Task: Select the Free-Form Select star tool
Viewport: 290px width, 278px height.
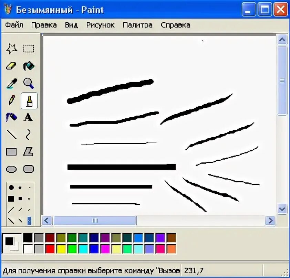Action: pyautogui.click(x=12, y=49)
